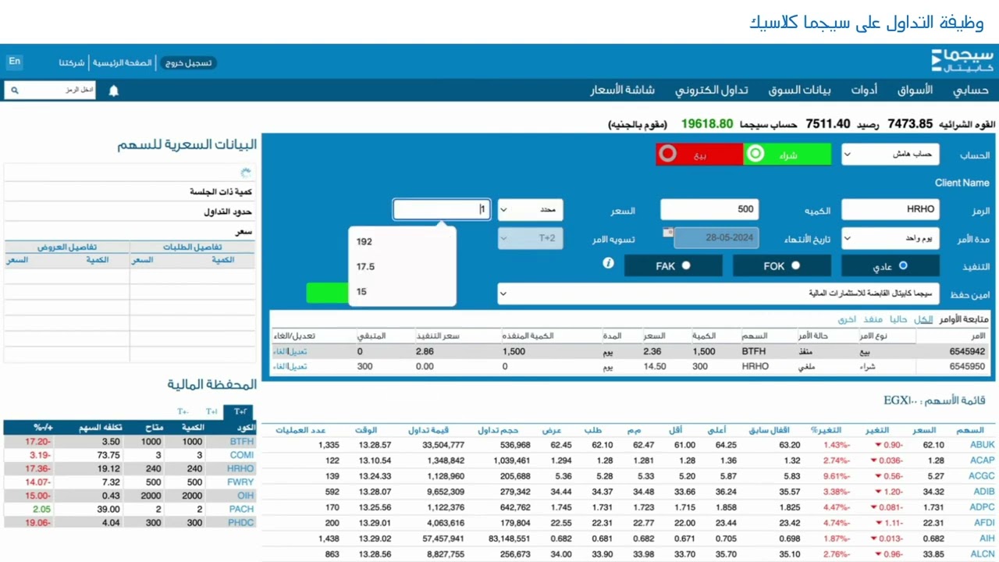Open AFDI in the stock list
The height and width of the screenshot is (562, 999).
(984, 523)
